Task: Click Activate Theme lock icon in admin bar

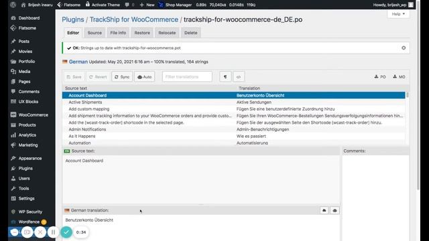Action: pos(88,5)
